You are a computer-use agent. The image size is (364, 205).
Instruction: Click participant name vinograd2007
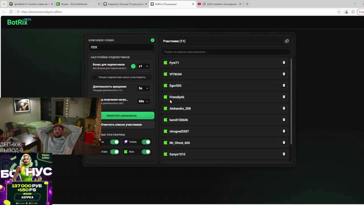click(179, 131)
